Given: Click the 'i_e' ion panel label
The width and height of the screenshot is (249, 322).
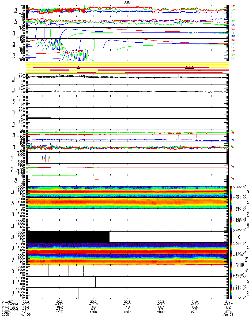Looking at the screenshot, I should point(13,237).
